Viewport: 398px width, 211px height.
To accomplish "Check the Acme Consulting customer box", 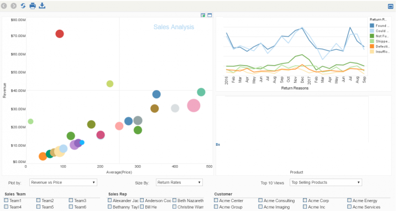I will [260, 201].
